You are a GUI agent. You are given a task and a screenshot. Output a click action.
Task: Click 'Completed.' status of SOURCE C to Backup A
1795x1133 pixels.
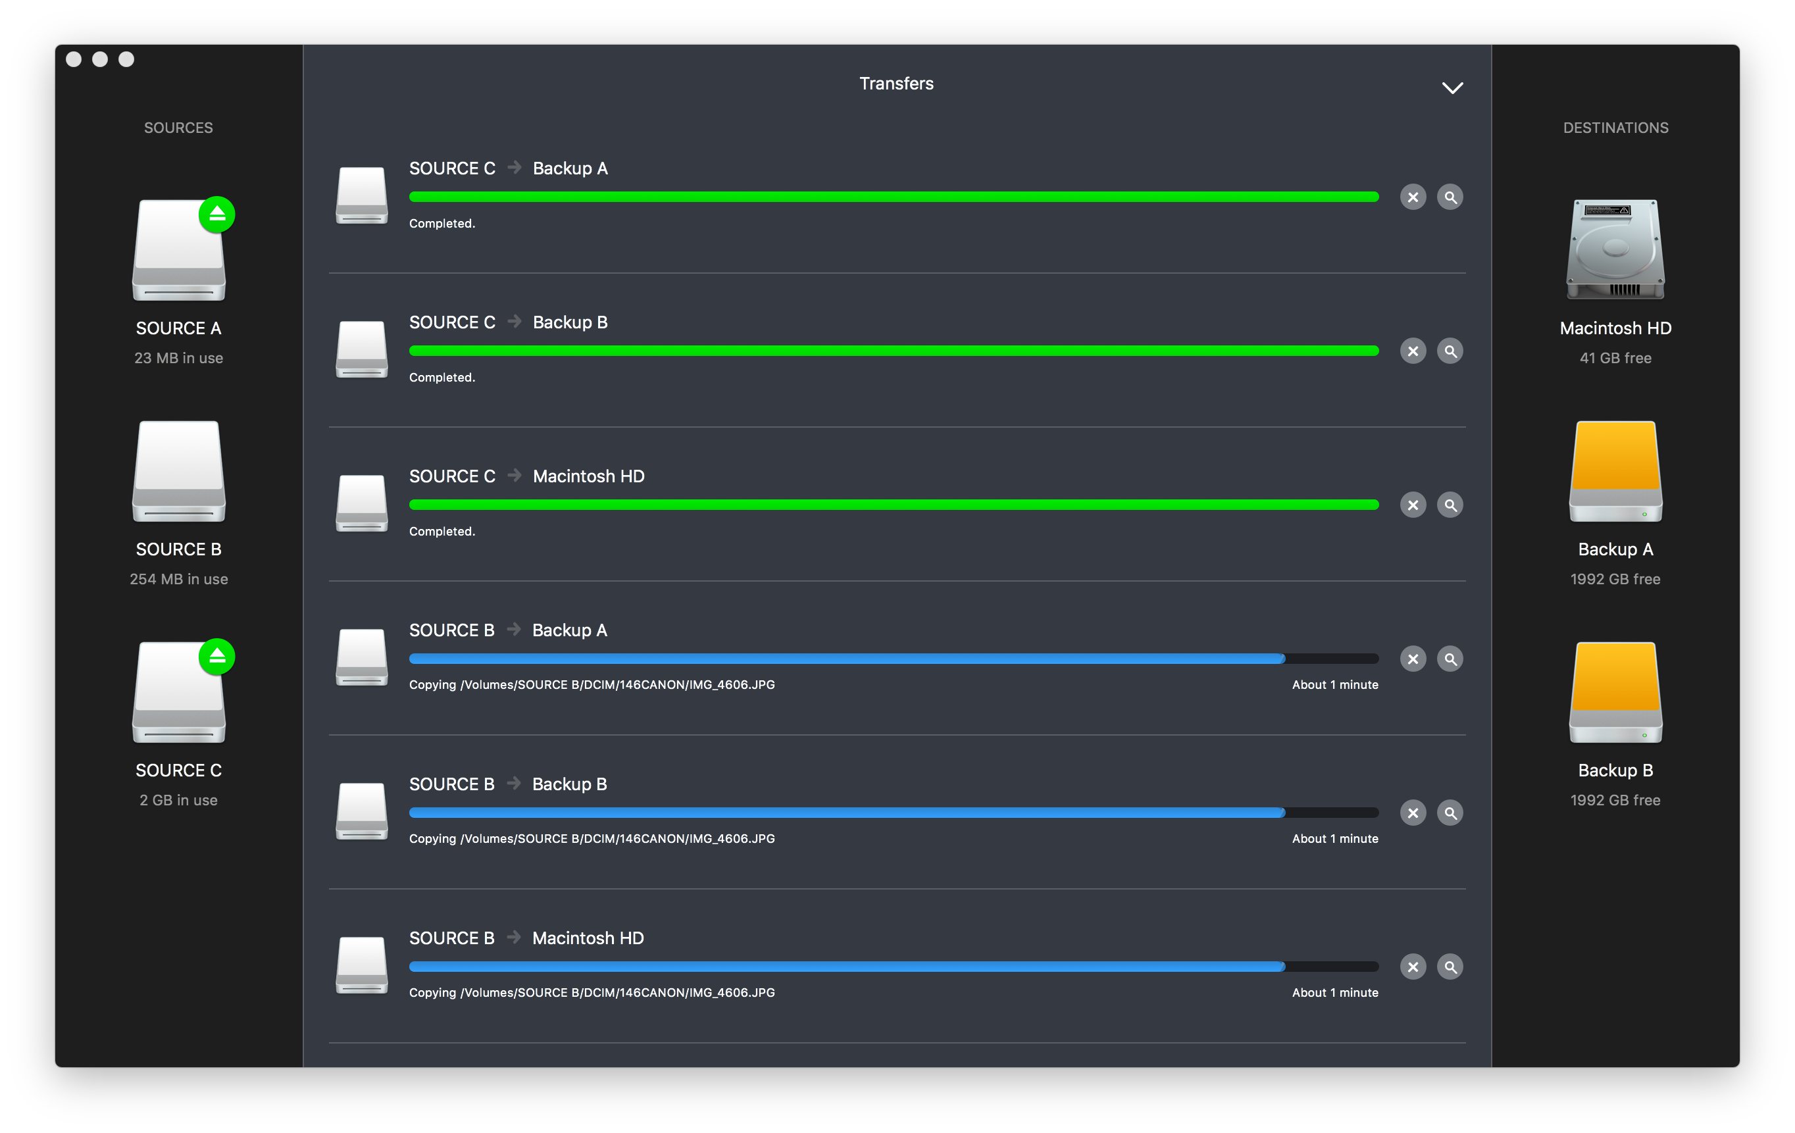point(442,224)
